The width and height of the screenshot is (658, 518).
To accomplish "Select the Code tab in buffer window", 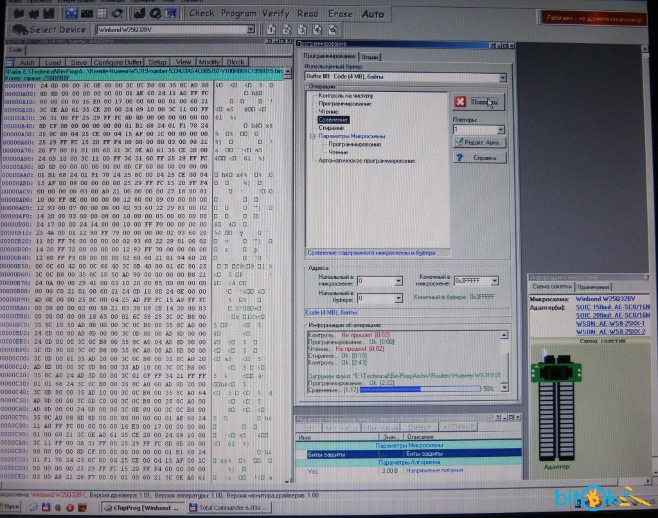I will pyautogui.click(x=15, y=50).
